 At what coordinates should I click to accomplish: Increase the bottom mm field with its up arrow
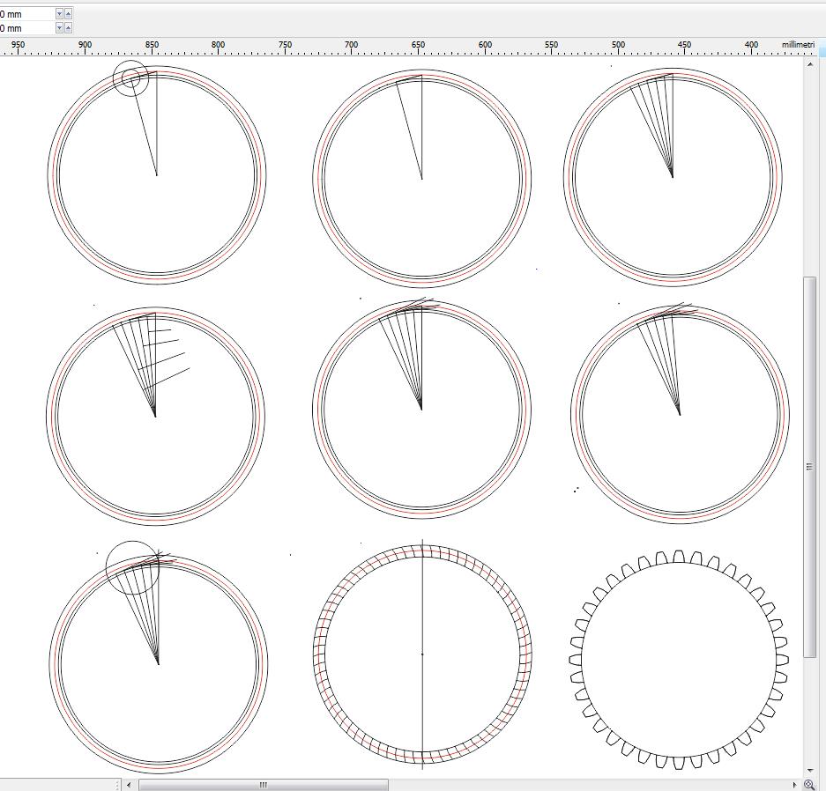click(69, 28)
